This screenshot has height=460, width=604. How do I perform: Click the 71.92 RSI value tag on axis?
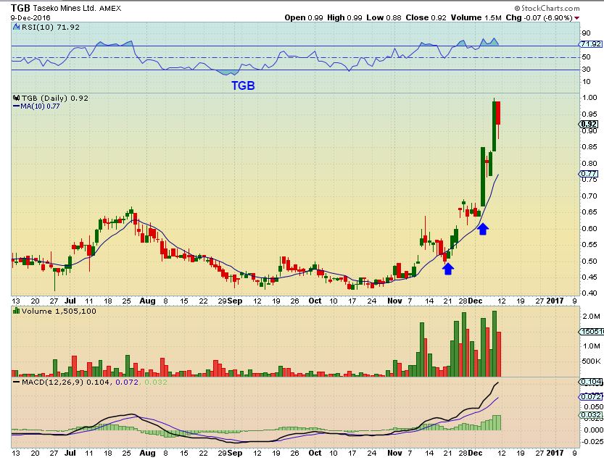point(591,44)
